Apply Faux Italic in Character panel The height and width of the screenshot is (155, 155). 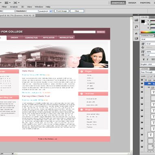coord(148,59)
